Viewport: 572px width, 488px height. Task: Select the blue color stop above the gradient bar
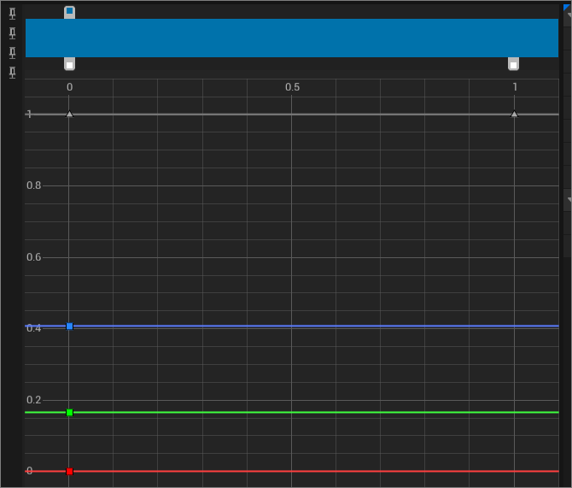point(70,12)
